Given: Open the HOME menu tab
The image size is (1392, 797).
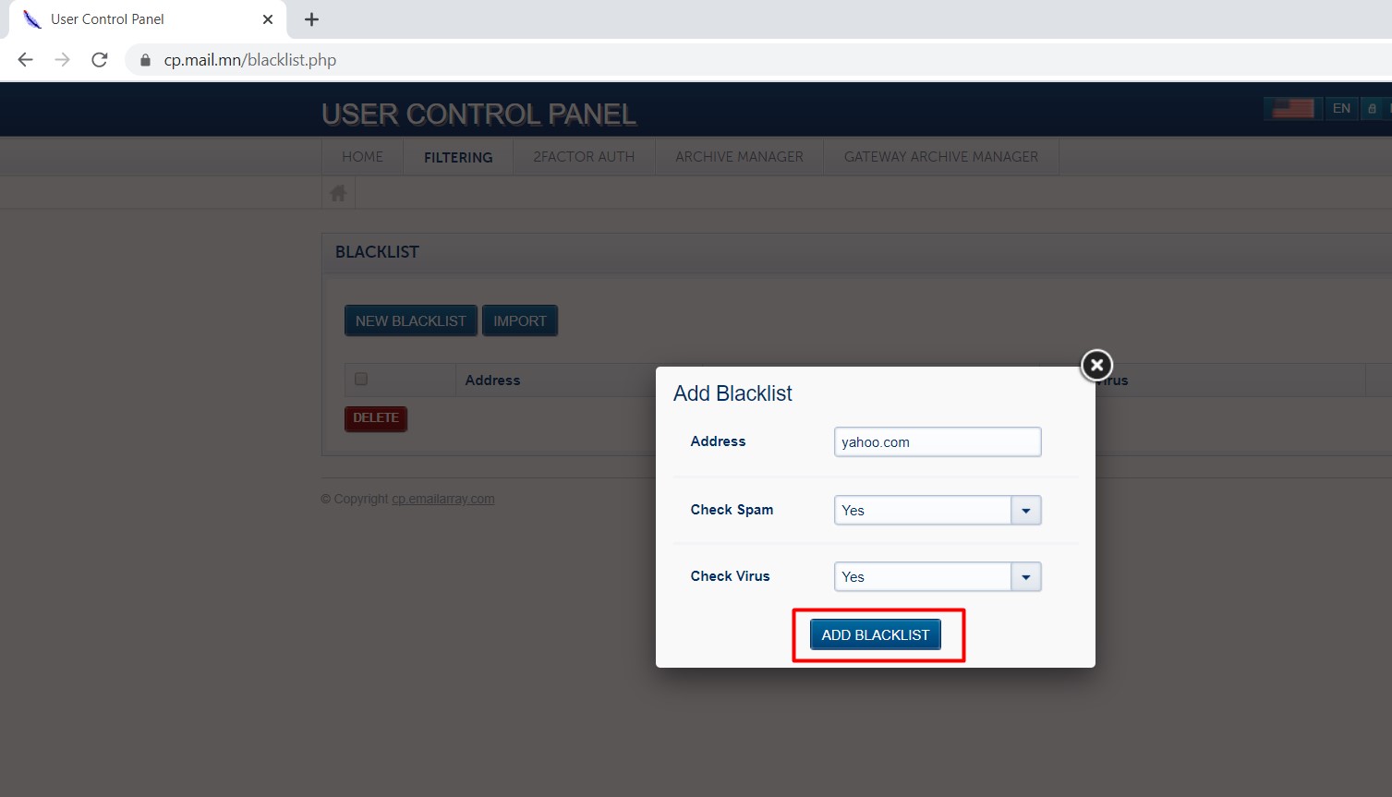Looking at the screenshot, I should [362, 157].
